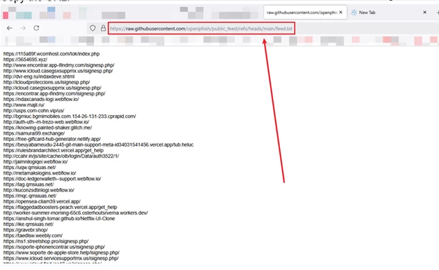Close the New Tab tab
This screenshot has width=439, height=270.
(x=425, y=13)
